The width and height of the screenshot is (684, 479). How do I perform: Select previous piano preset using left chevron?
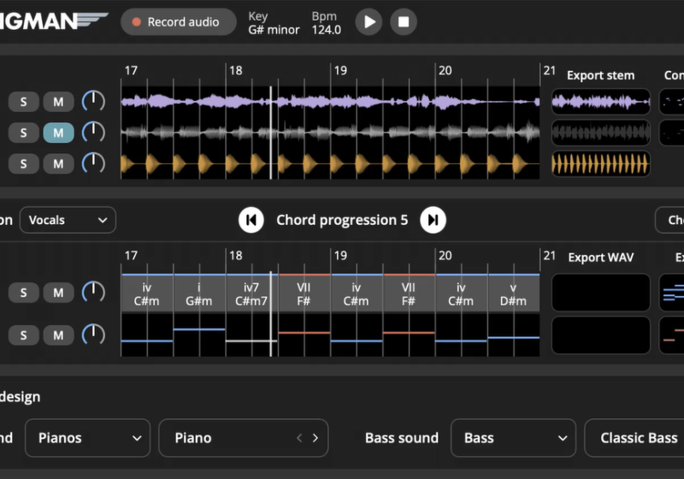click(299, 438)
